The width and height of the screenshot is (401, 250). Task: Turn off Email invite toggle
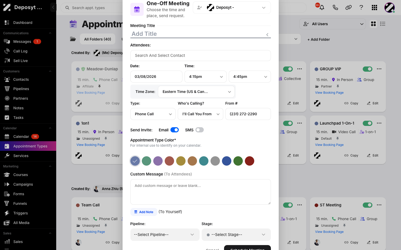[175, 130]
